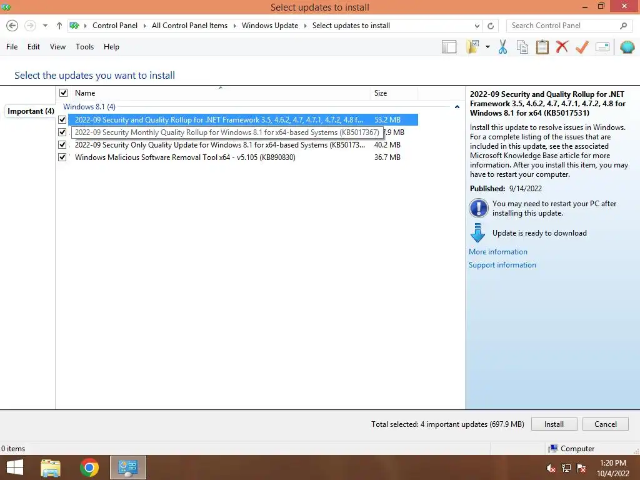640x480 pixels.
Task: Click the Control Panel taskbar button
Action: [127, 467]
